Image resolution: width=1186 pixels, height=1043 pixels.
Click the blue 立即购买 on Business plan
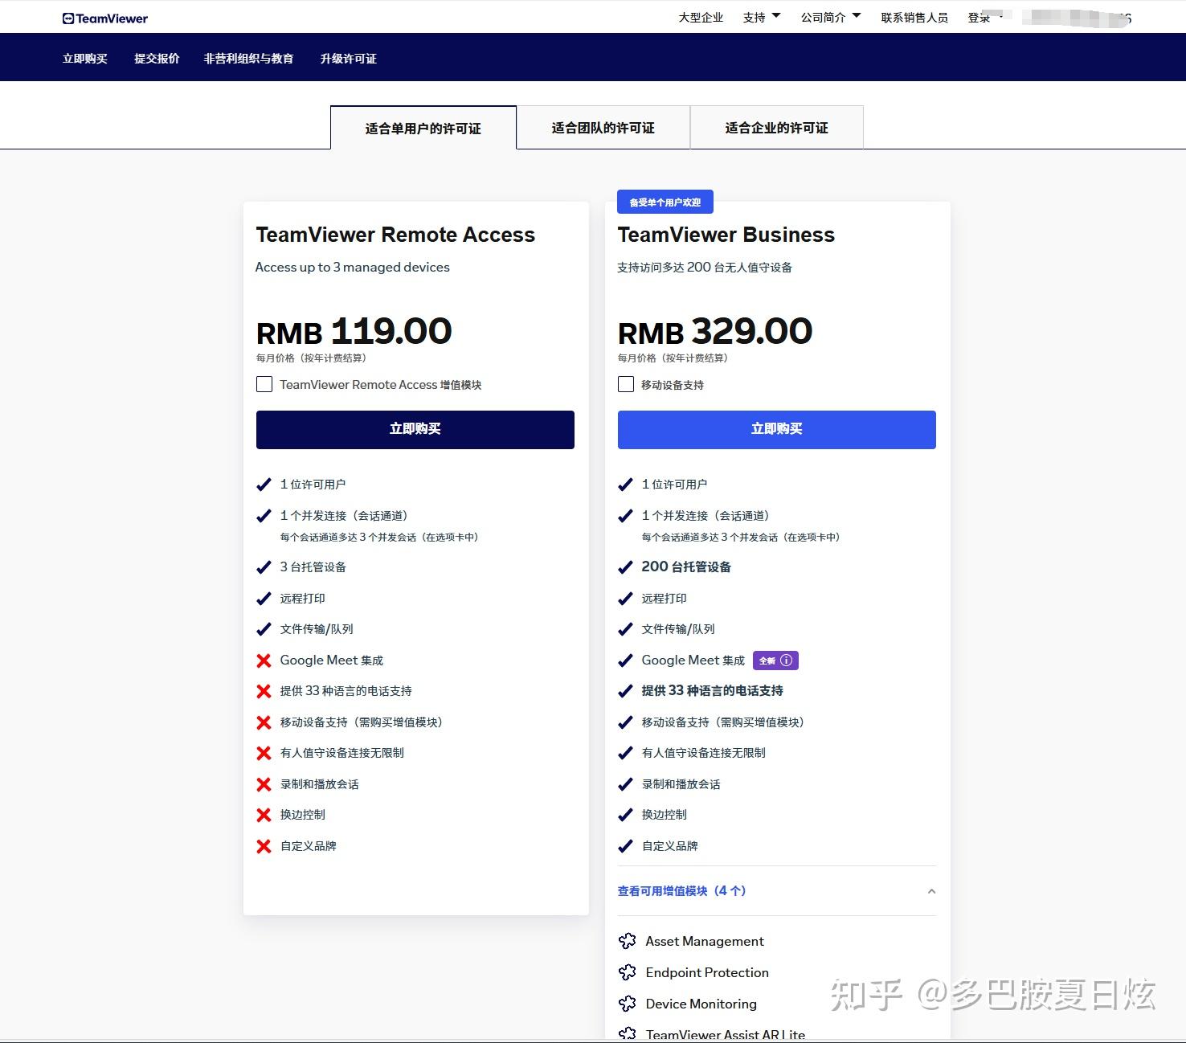click(x=776, y=429)
